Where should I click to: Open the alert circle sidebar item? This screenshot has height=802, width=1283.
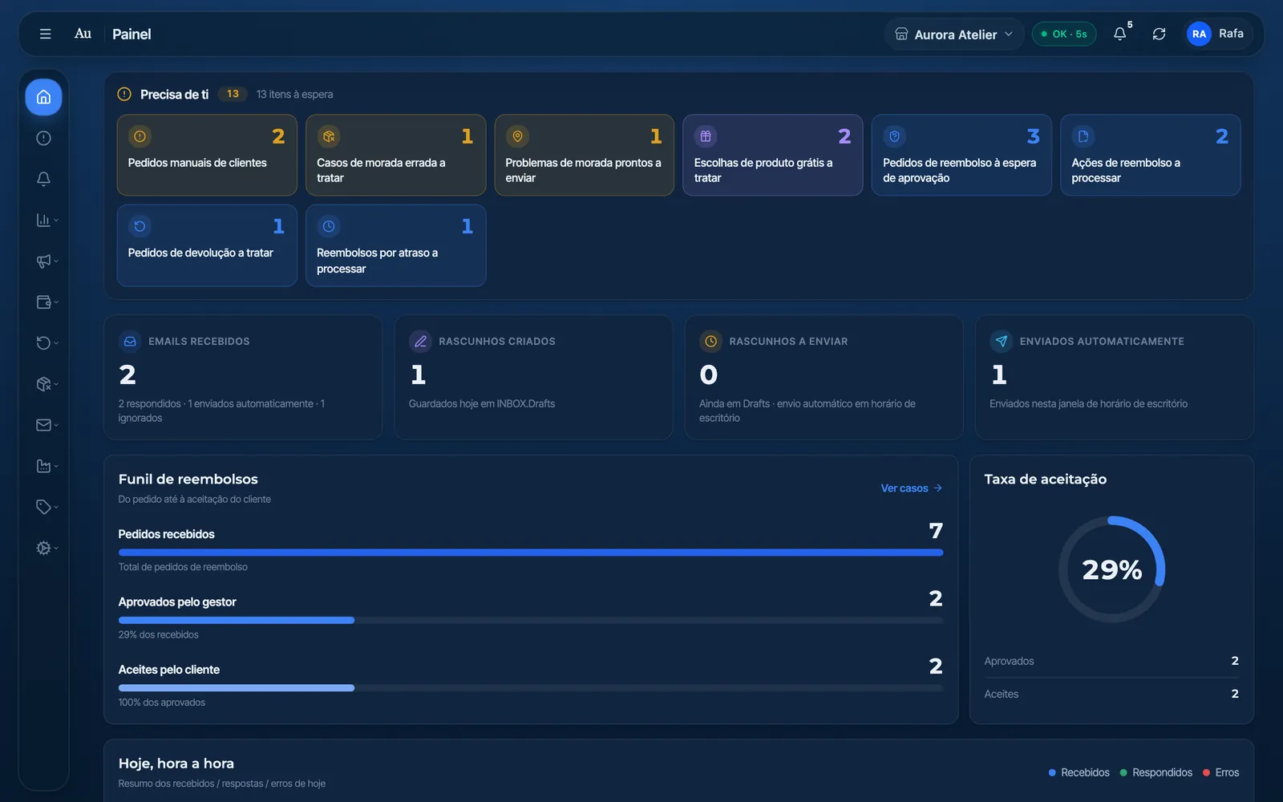(43, 138)
